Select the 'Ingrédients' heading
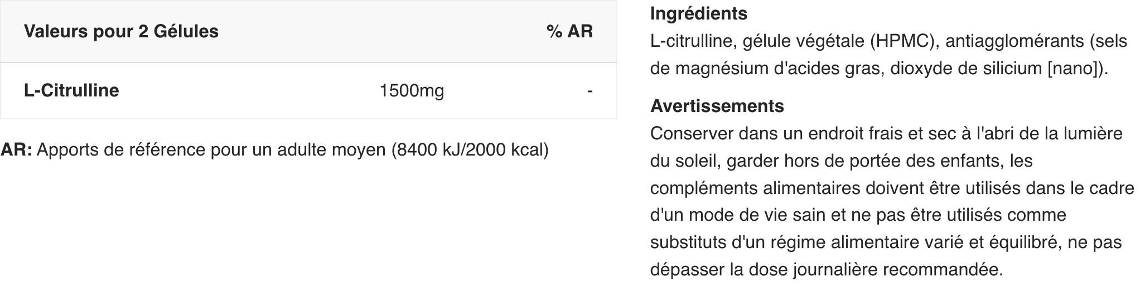 click(699, 13)
